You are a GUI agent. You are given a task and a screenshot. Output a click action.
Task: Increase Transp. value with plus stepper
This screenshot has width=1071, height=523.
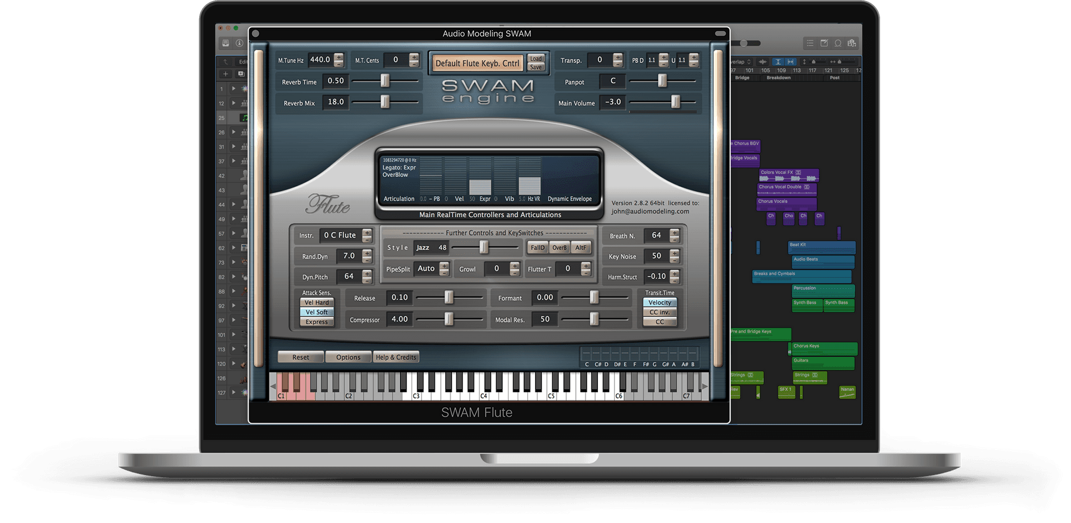pos(617,57)
